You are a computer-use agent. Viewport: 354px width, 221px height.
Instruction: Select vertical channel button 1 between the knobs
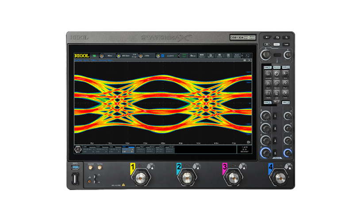tap(276, 116)
